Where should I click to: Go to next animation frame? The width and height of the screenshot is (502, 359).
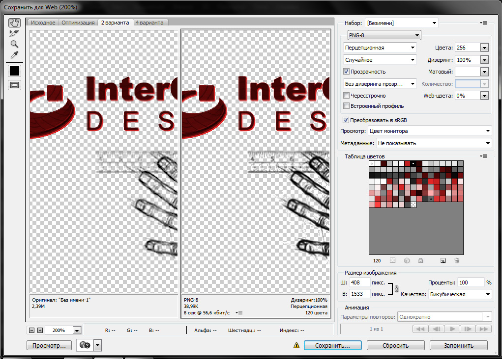(468, 329)
